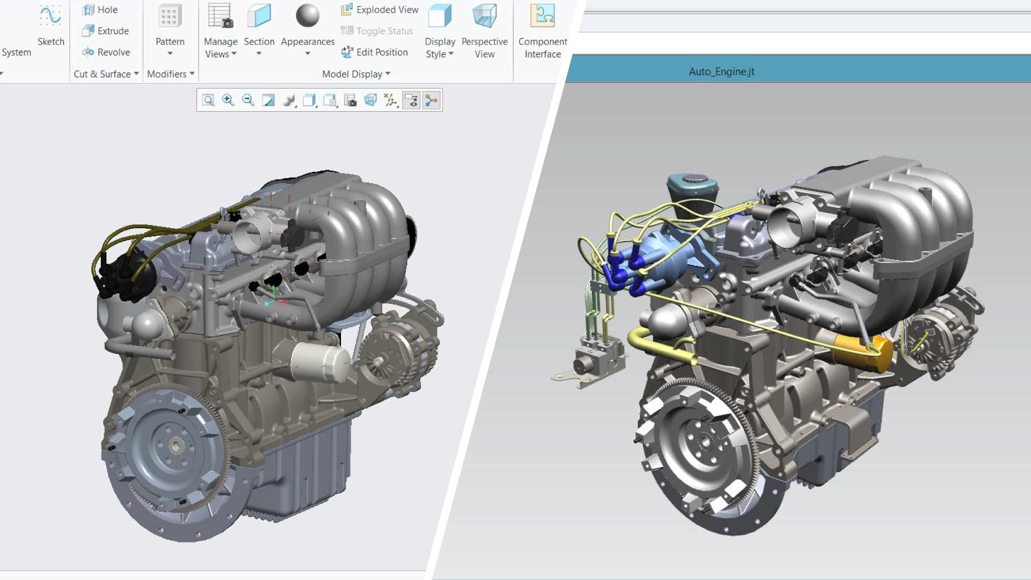The height and width of the screenshot is (580, 1031).
Task: Click the Zoom In magnifier
Action: tap(228, 100)
